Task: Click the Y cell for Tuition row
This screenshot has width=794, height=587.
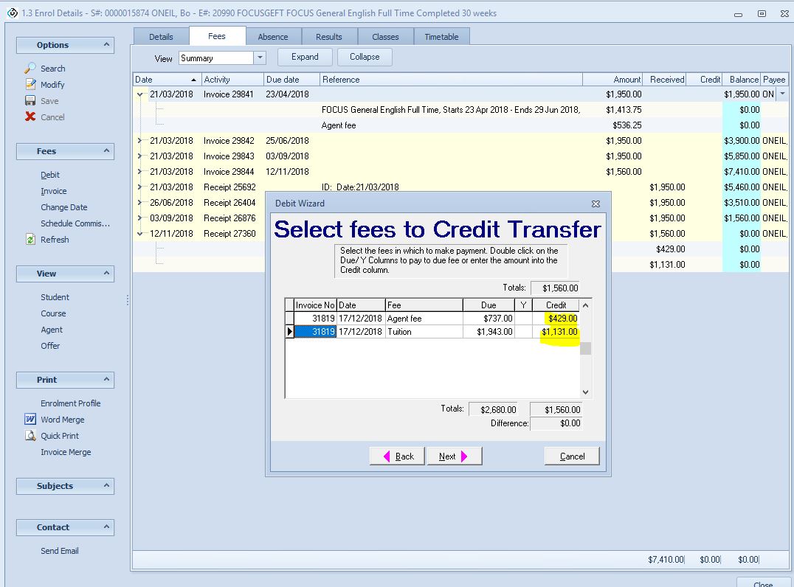Action: (x=523, y=332)
